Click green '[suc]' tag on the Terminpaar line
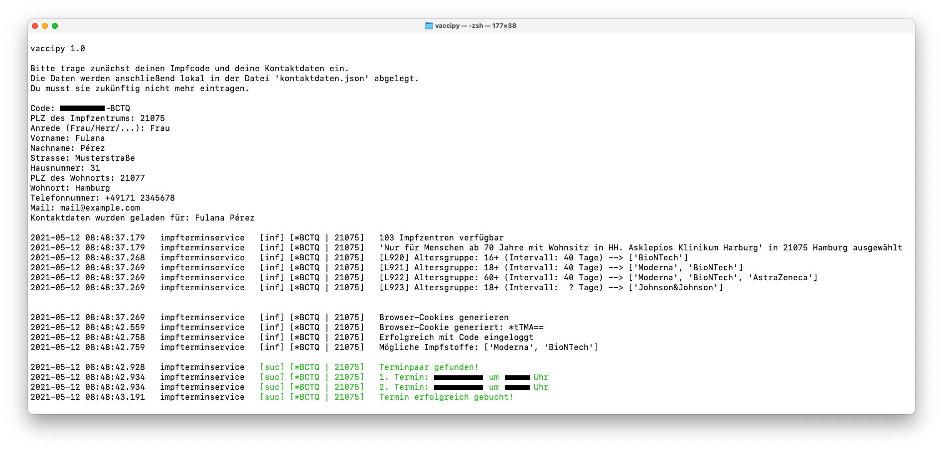The height and width of the screenshot is (451, 943). coord(272,367)
